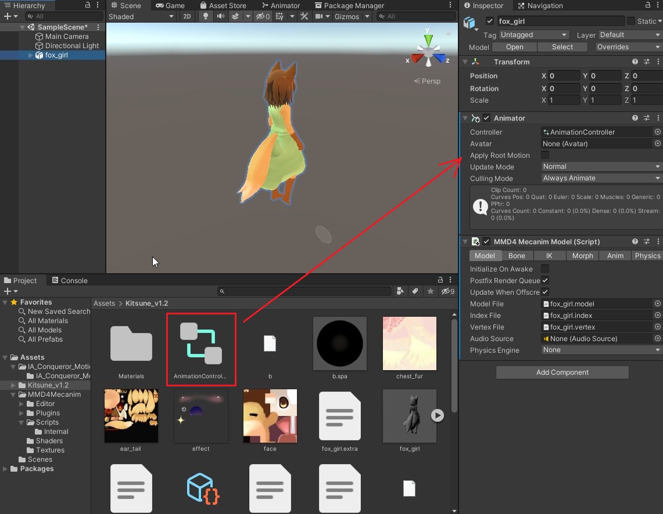The height and width of the screenshot is (514, 663).
Task: Open the Overrides dropdown
Action: (x=628, y=47)
